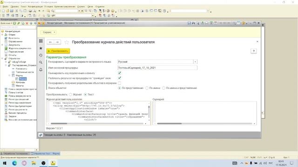
Task: Open the Windows Start menu
Action: click(x=5, y=163)
